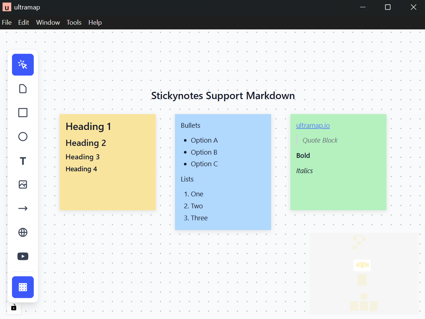Click the web embed globe tool

[23, 232]
